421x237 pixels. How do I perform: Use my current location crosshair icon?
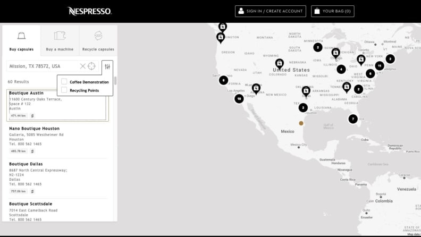[91, 66]
